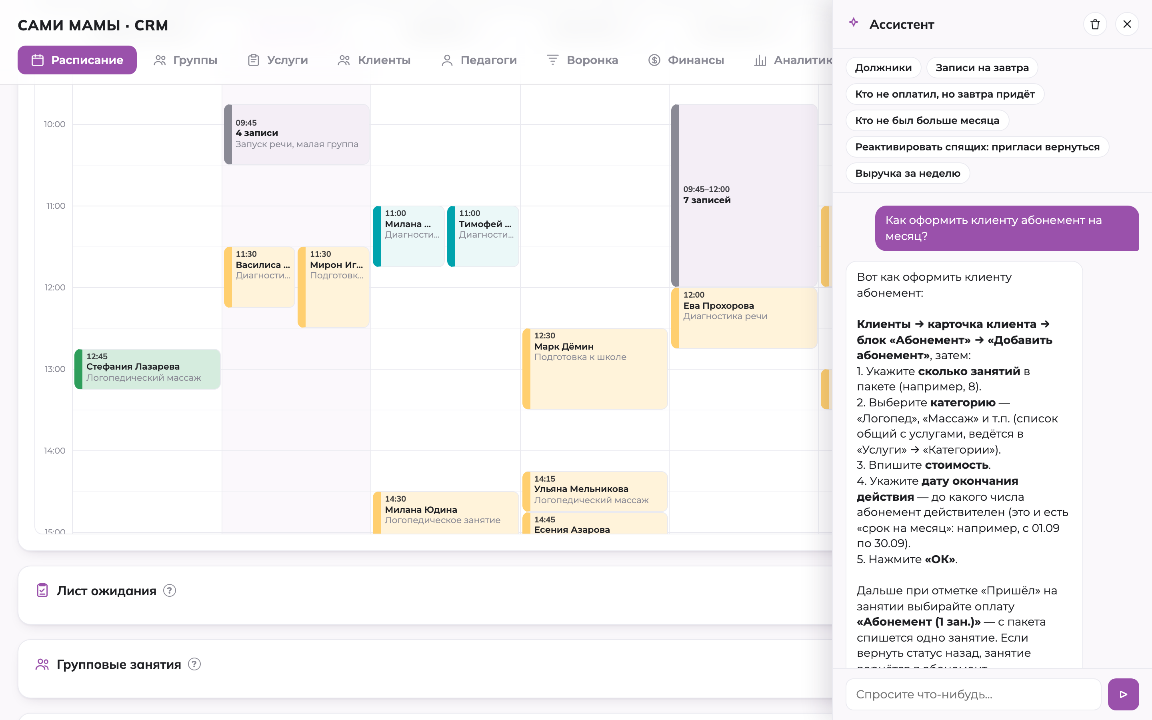Open the 09:45–12:00 7 записей block
This screenshot has height=720, width=1152.
point(744,195)
